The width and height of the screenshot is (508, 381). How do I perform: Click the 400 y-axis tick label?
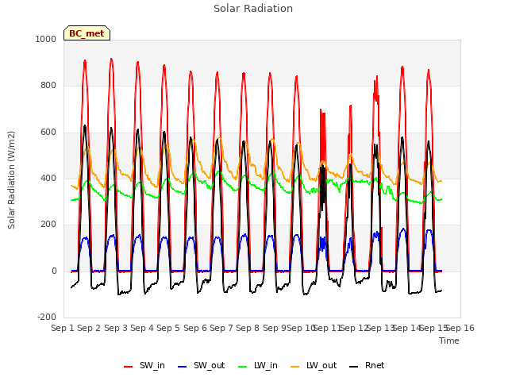(48, 178)
